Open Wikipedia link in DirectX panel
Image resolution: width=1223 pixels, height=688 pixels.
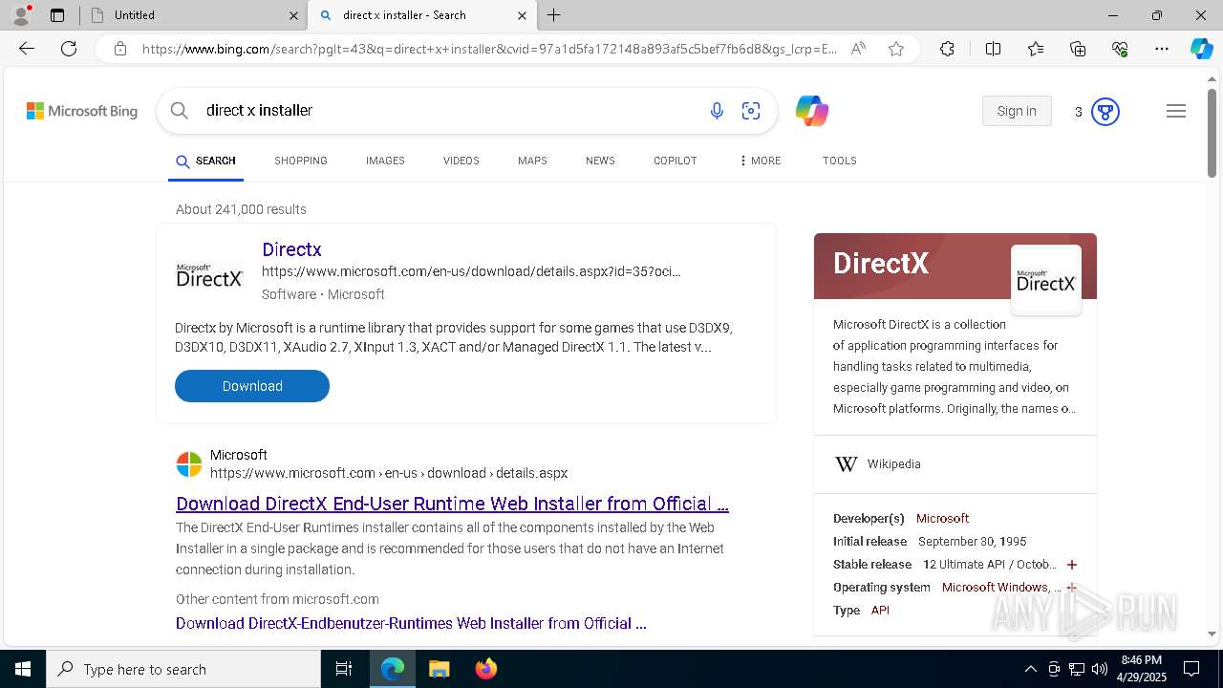pos(893,464)
